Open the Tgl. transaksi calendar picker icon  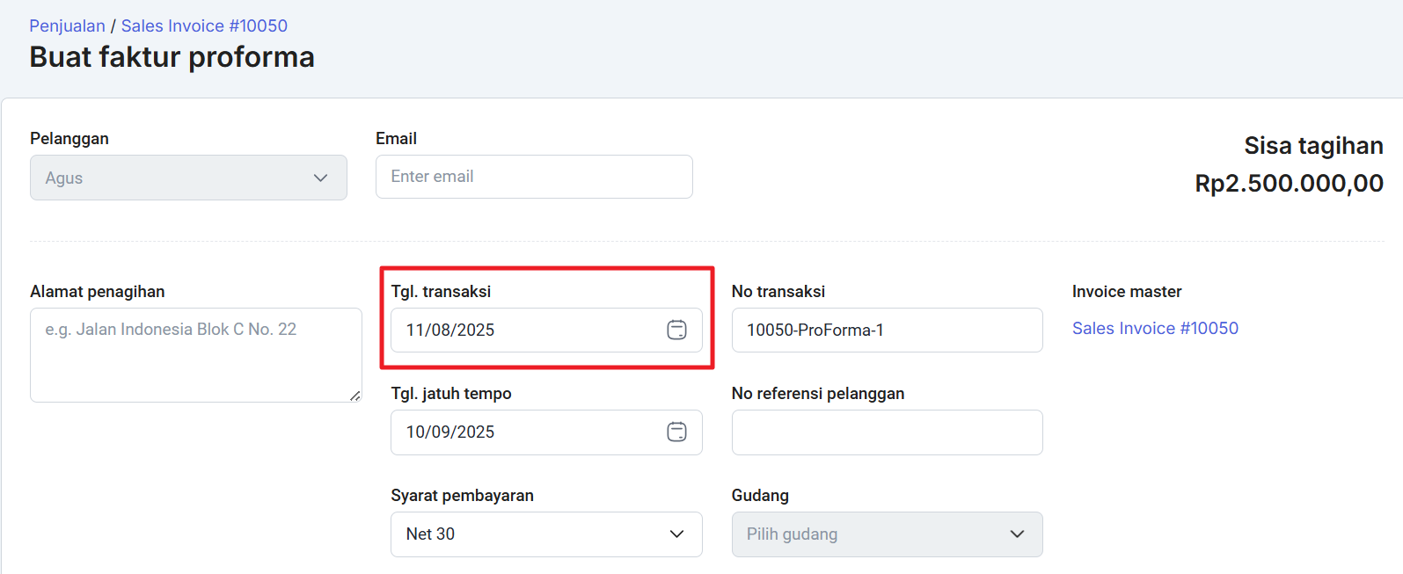676,330
